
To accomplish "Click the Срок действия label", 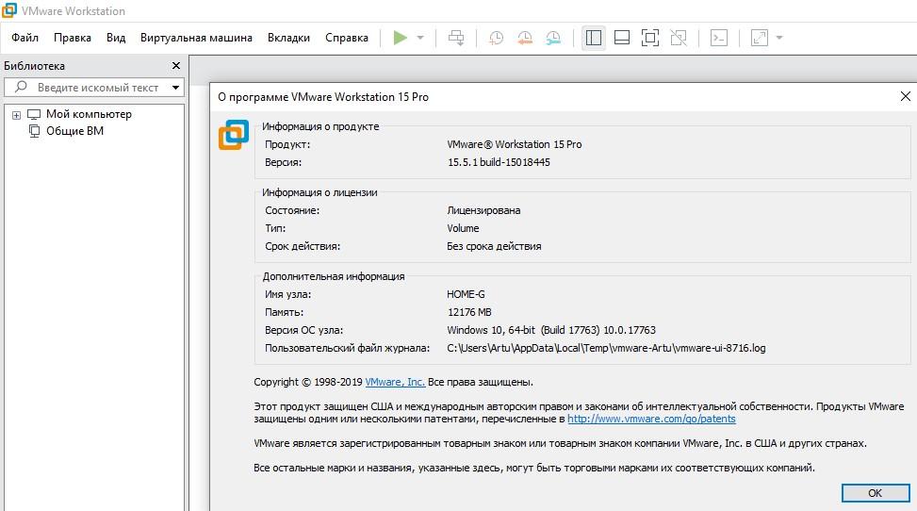I will 303,246.
